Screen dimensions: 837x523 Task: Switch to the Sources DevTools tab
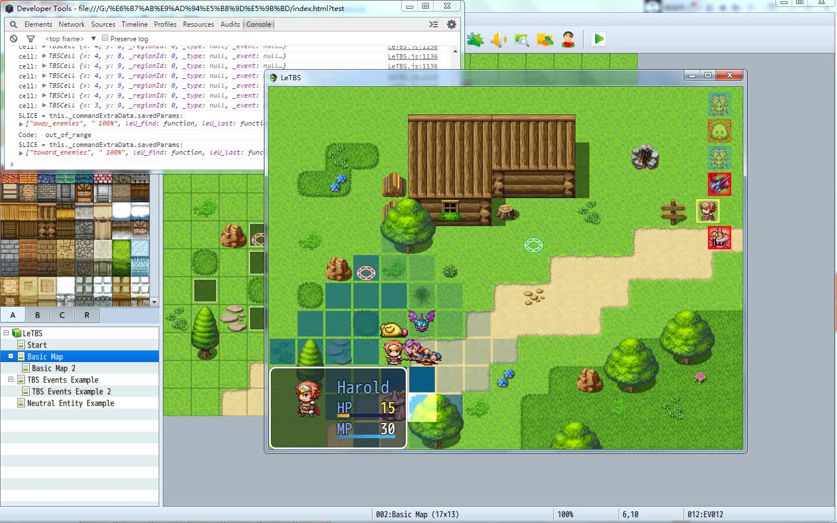pos(103,24)
